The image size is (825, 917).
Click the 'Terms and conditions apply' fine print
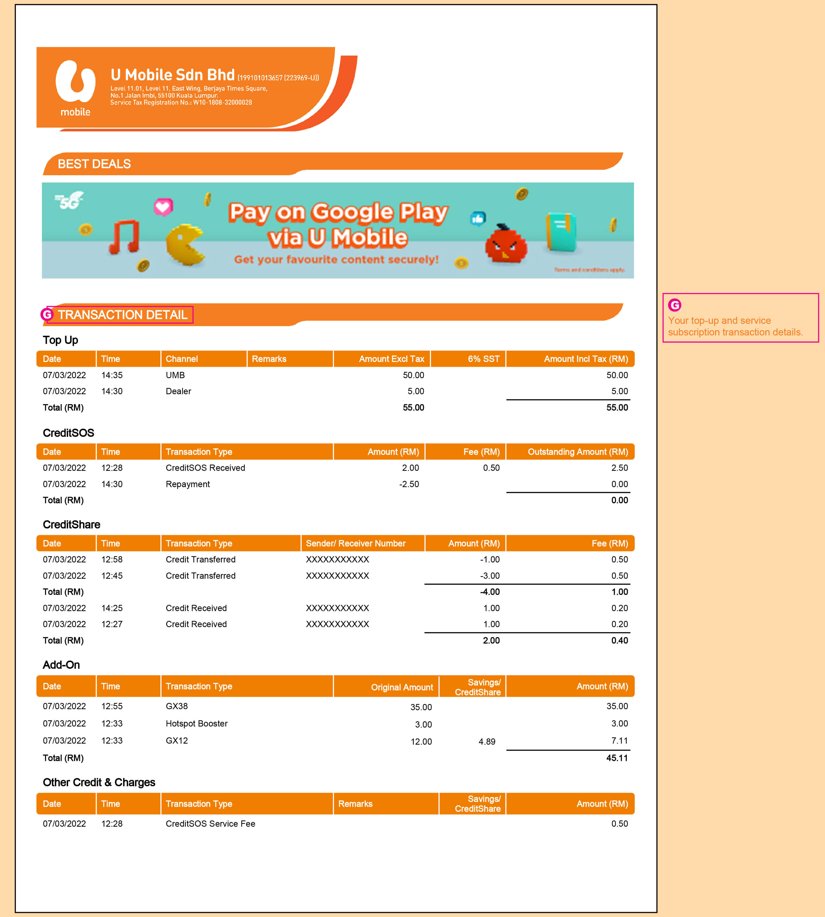click(x=589, y=270)
